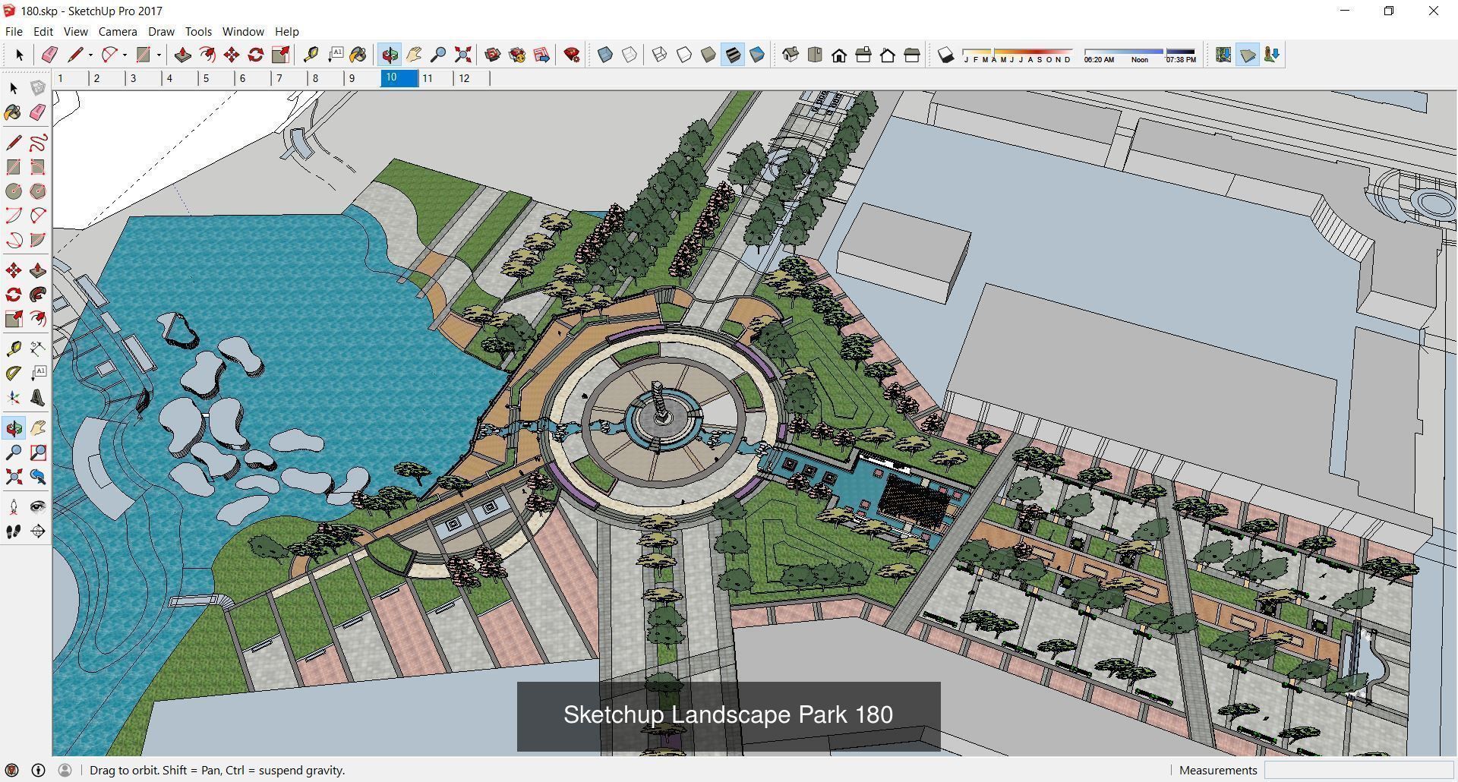Click the user sign-in status icon
Viewport: 1458px width, 782px height.
pos(65,770)
